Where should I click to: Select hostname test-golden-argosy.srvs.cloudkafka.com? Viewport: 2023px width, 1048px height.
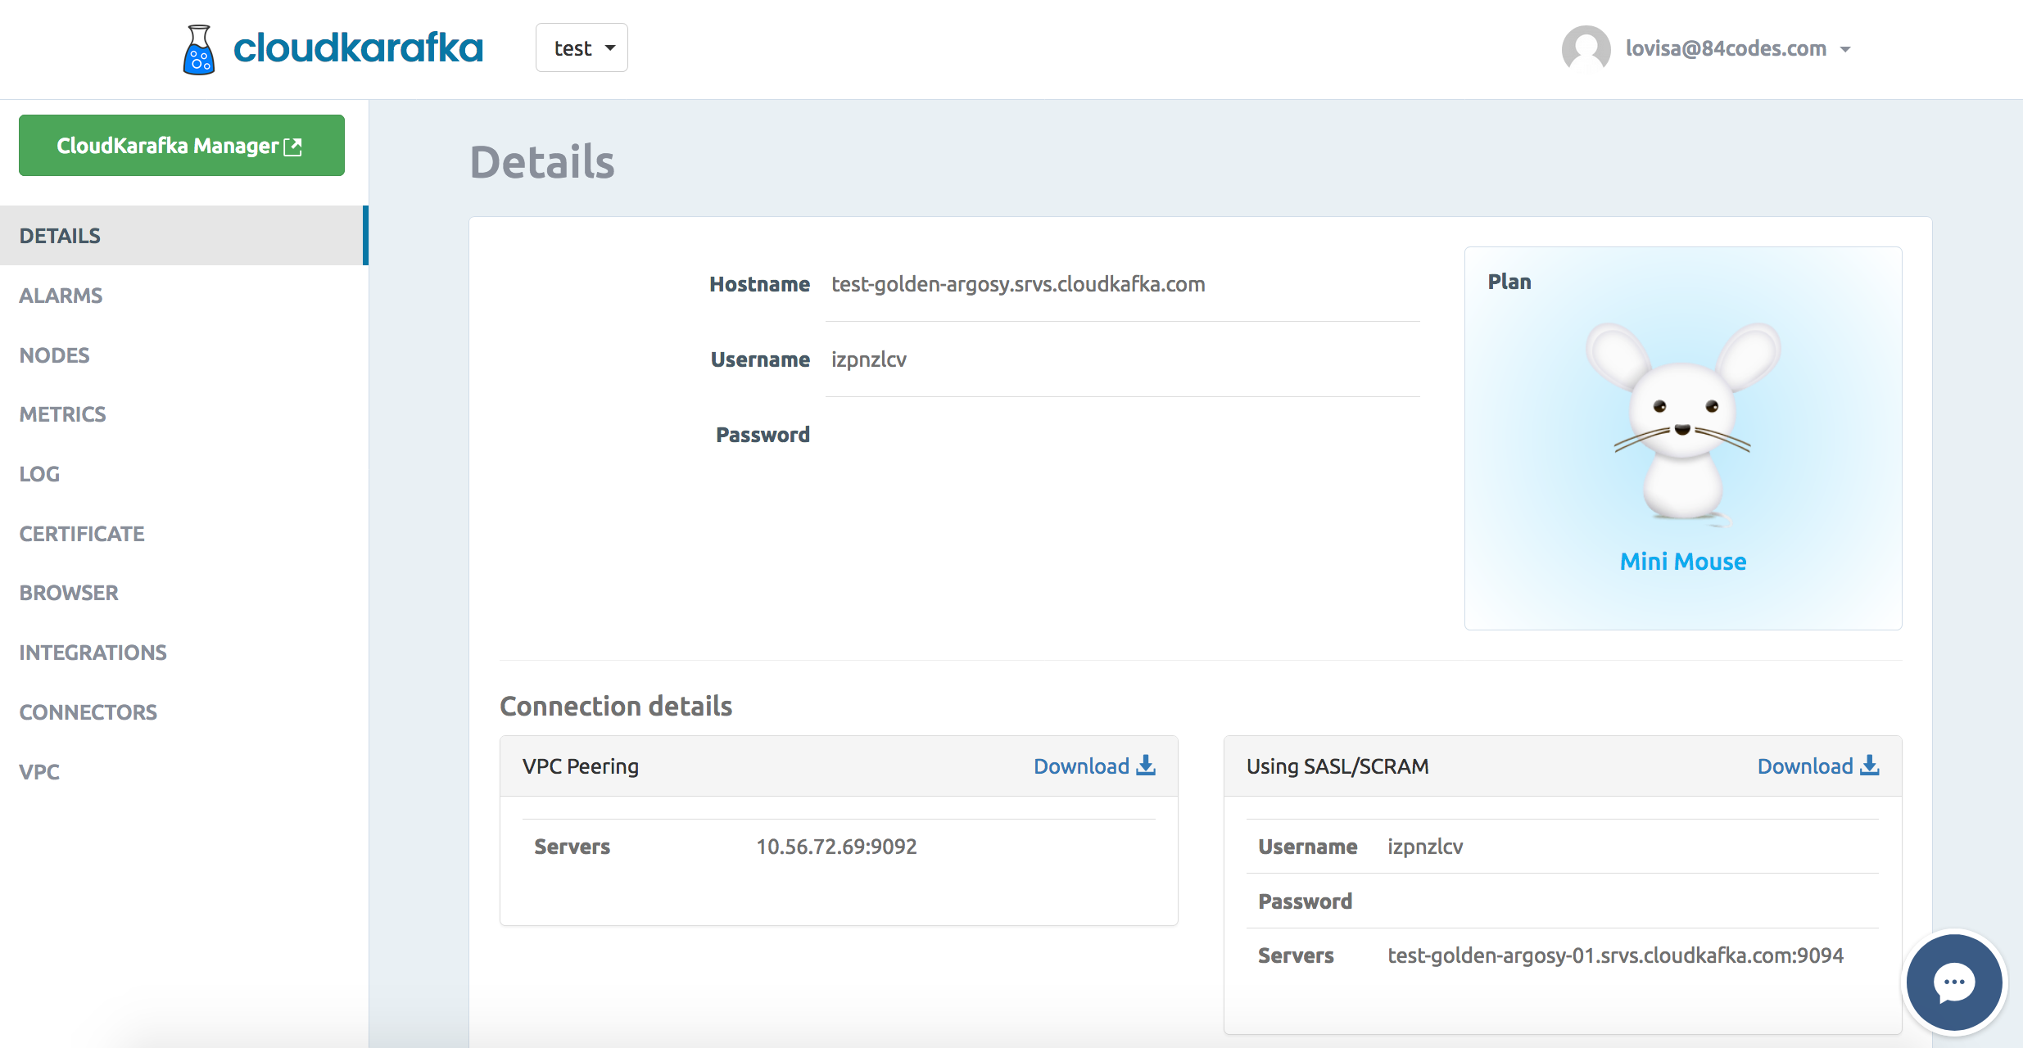[x=1018, y=284]
